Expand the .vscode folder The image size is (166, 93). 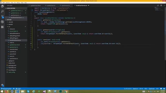click(x=11, y=22)
